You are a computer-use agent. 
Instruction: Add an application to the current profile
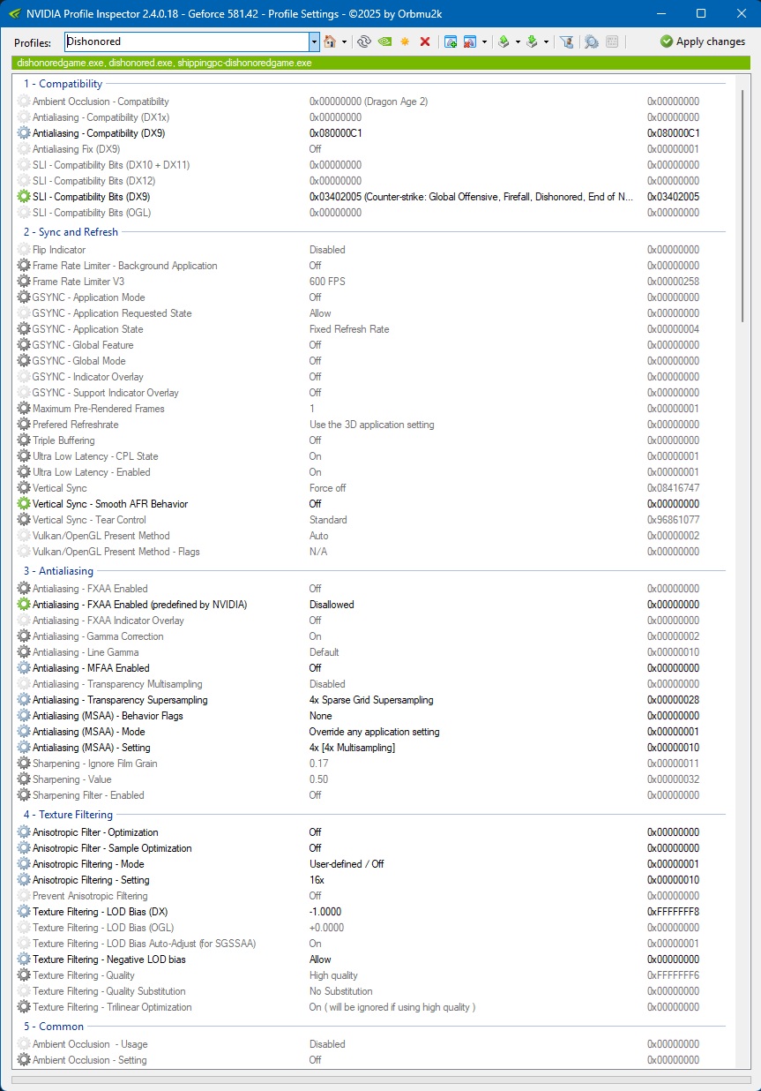(x=451, y=41)
